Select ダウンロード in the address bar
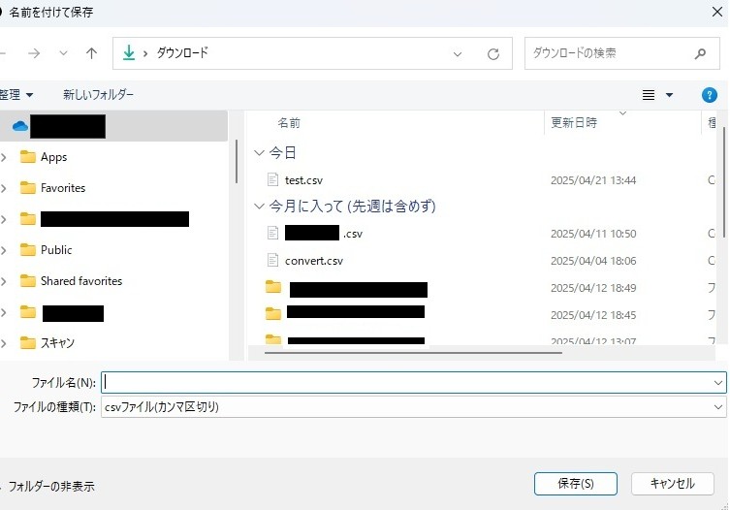730x510 pixels. tap(182, 53)
